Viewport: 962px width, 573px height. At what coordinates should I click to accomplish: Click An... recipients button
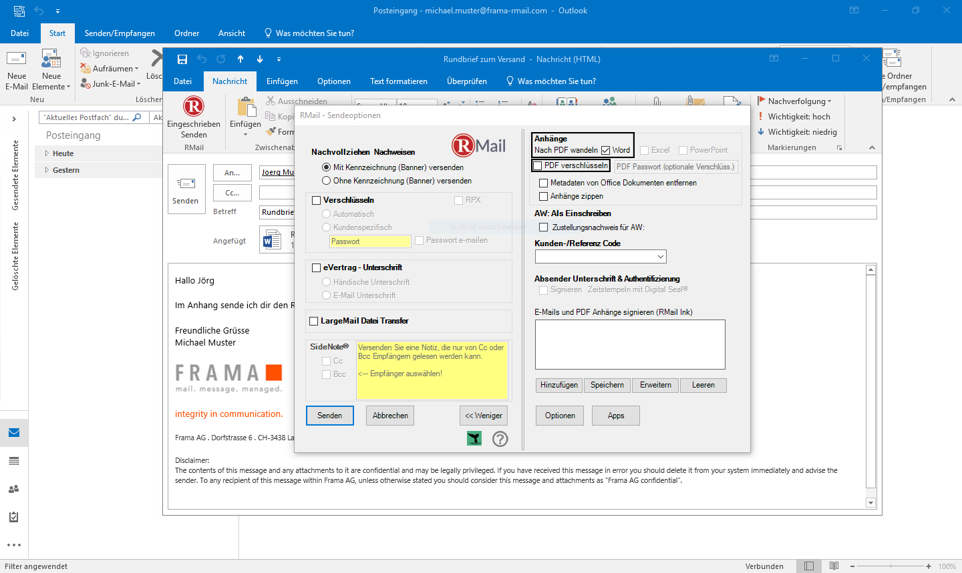pyautogui.click(x=232, y=173)
